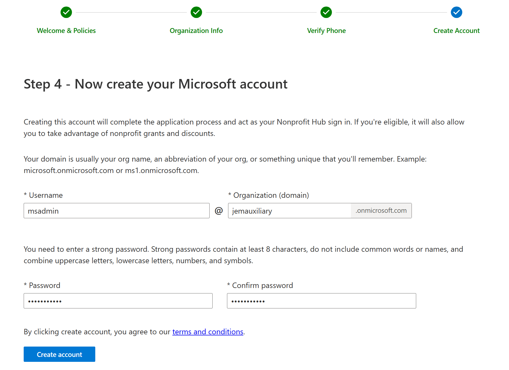This screenshot has width=509, height=370.
Task: Click the '* Username' field label
Action: tap(43, 195)
